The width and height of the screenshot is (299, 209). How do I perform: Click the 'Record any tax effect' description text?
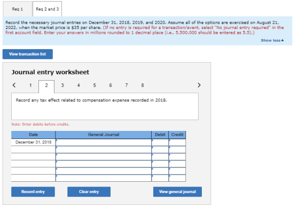tap(91, 100)
